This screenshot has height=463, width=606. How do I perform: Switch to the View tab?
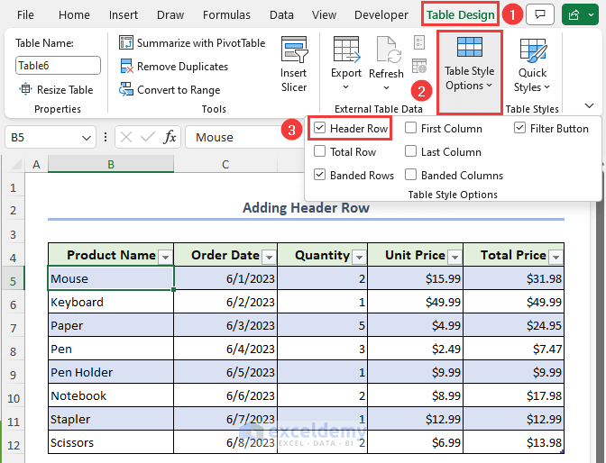[x=324, y=14]
